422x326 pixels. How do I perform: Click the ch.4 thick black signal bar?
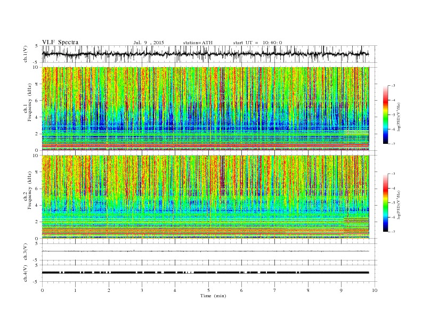[x=205, y=273]
